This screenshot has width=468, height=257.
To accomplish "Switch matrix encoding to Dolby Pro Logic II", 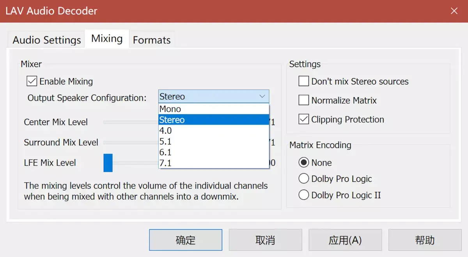I will click(304, 195).
